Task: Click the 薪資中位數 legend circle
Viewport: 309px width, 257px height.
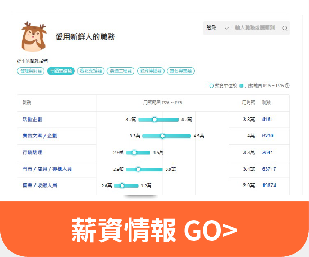Action: [x=211, y=86]
